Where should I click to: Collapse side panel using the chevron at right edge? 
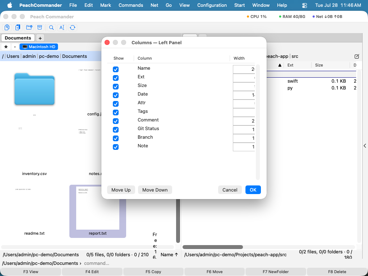365,146
